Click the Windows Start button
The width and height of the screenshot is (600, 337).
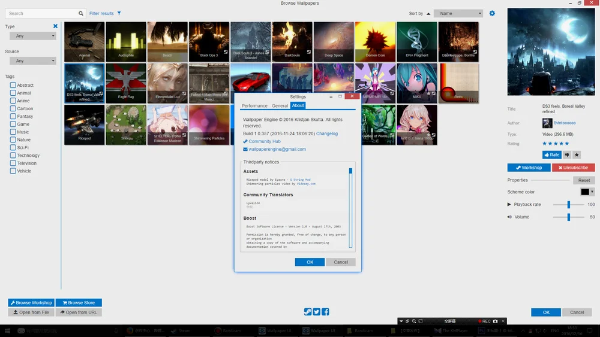click(x=7, y=330)
